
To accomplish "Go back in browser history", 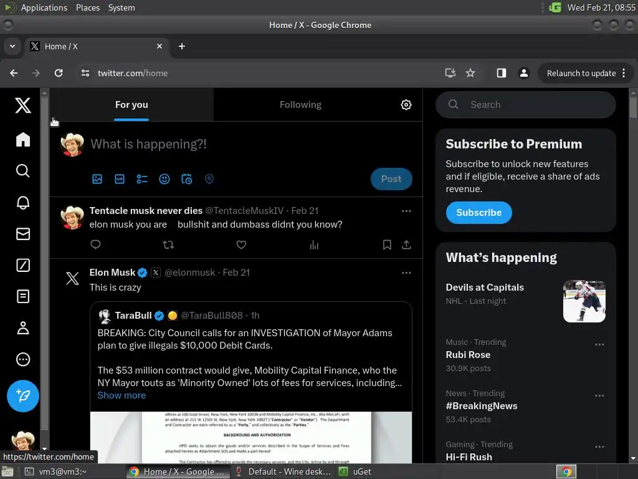I will pos(14,73).
